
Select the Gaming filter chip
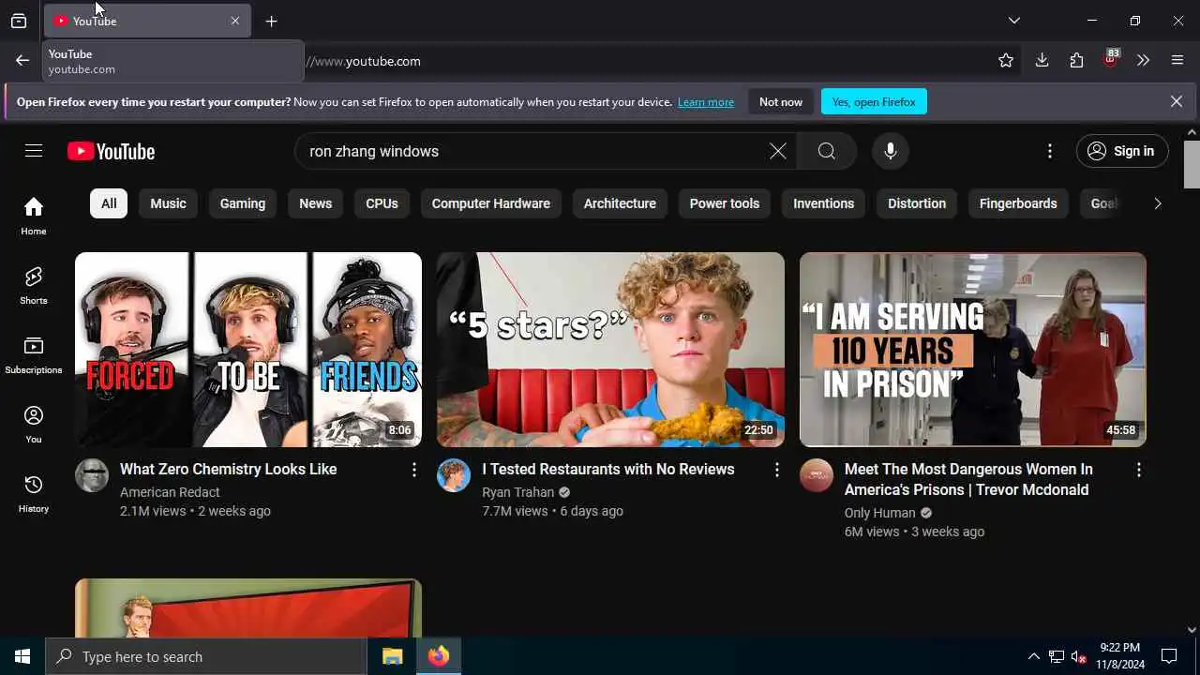pyautogui.click(x=243, y=203)
